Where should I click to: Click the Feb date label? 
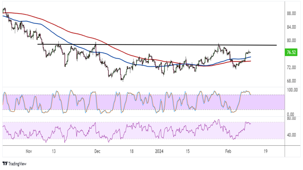pos(228,151)
